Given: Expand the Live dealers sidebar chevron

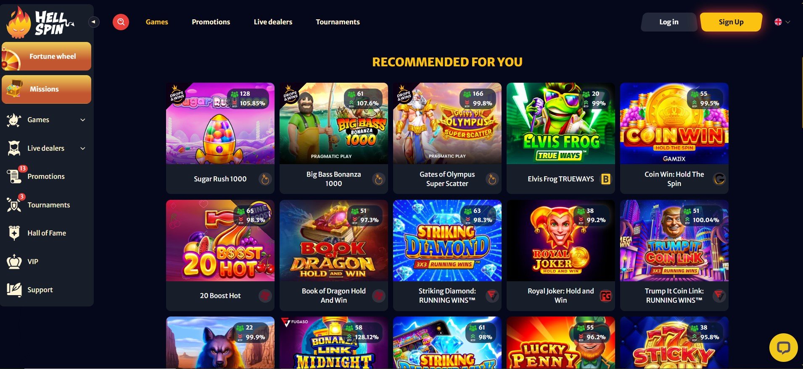Looking at the screenshot, I should point(83,148).
